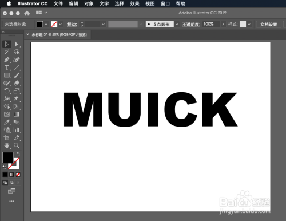This screenshot has width=286, height=221.
Task: Select the Lasso tool
Action: (x=17, y=52)
